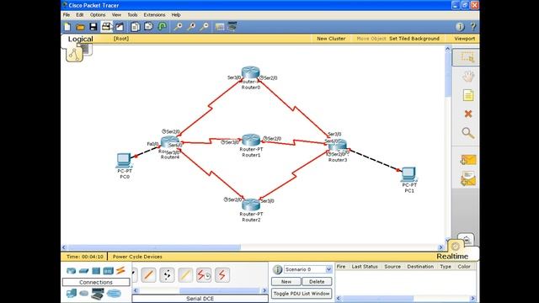
Task: Create a new file from the toolbar
Action: (67, 27)
